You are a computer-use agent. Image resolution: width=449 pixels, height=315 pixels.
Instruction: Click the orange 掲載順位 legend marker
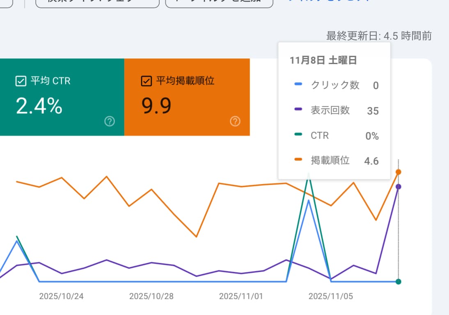(298, 159)
